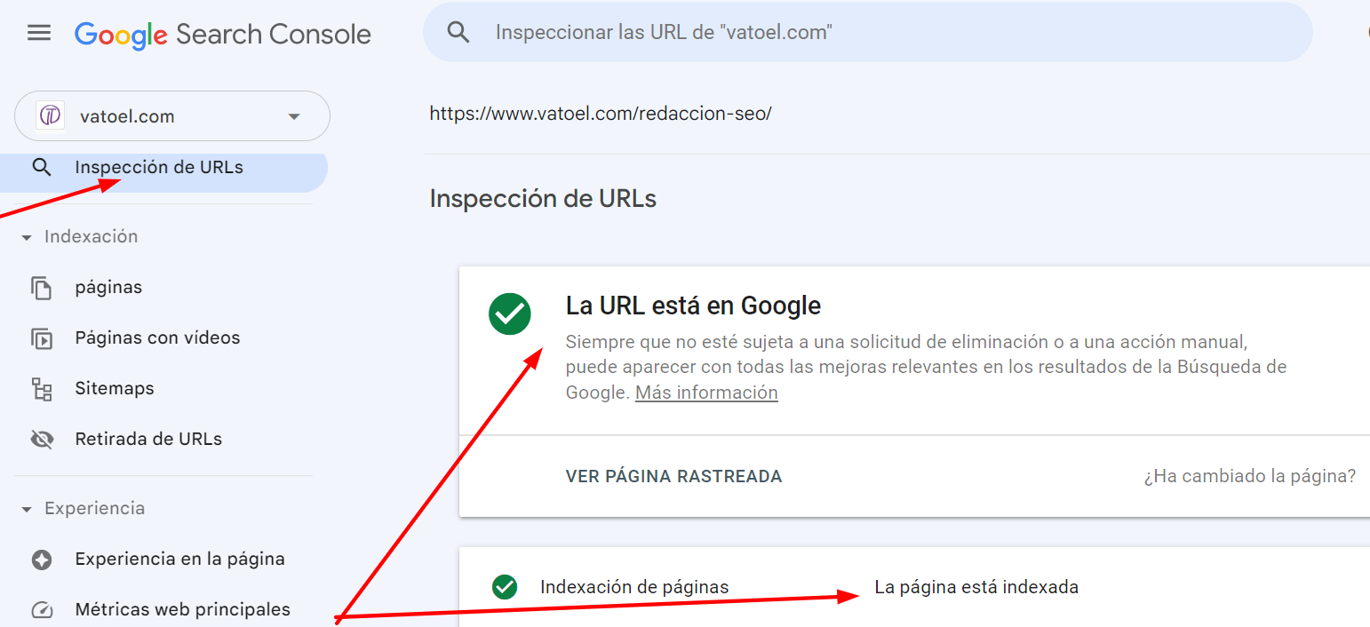1370x627 pixels.
Task: Click the Google Search Console logo
Action: tap(223, 34)
